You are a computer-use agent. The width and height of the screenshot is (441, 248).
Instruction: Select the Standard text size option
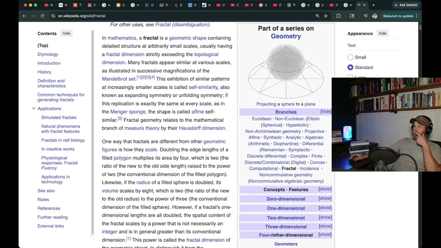coord(350,68)
